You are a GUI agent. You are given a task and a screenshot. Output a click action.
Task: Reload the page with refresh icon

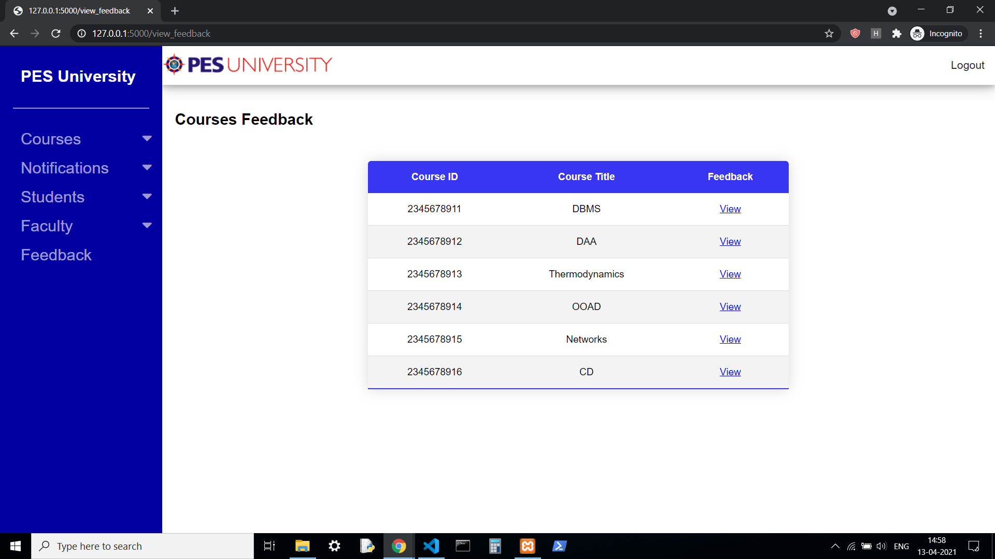point(56,34)
